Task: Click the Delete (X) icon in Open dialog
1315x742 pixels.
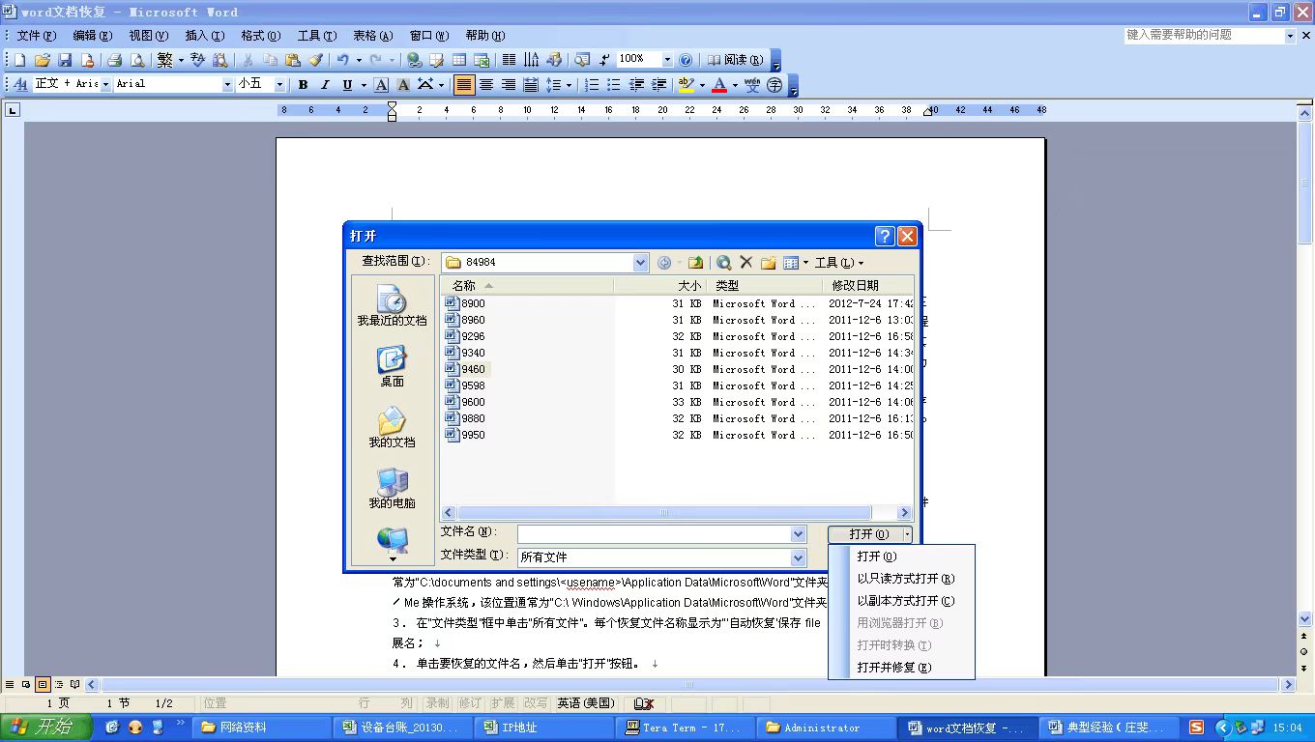Action: 745,263
